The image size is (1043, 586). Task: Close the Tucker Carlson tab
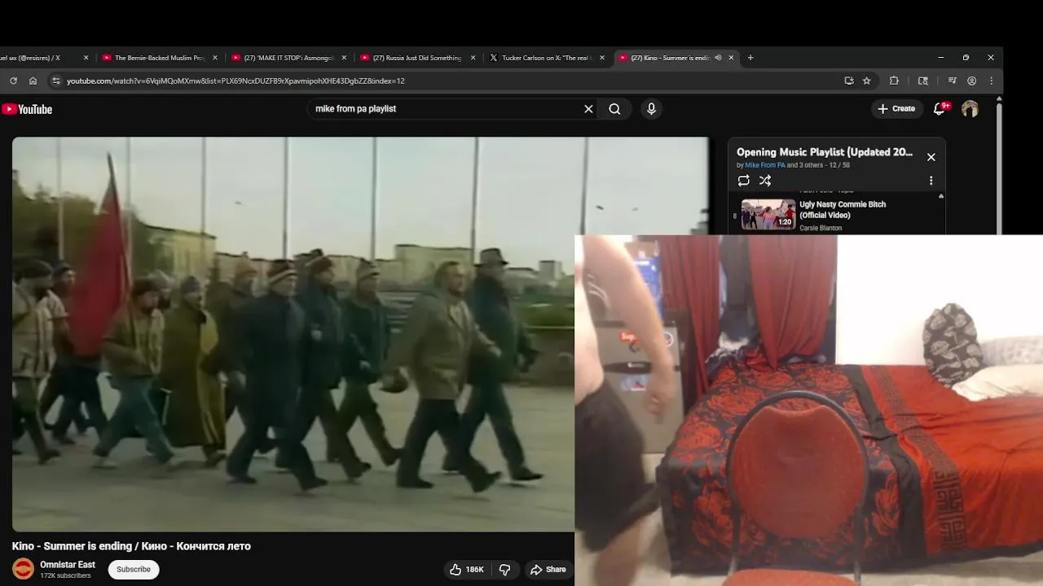(x=602, y=58)
